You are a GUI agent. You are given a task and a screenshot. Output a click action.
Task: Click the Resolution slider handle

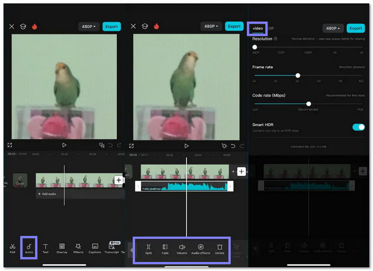[255, 47]
